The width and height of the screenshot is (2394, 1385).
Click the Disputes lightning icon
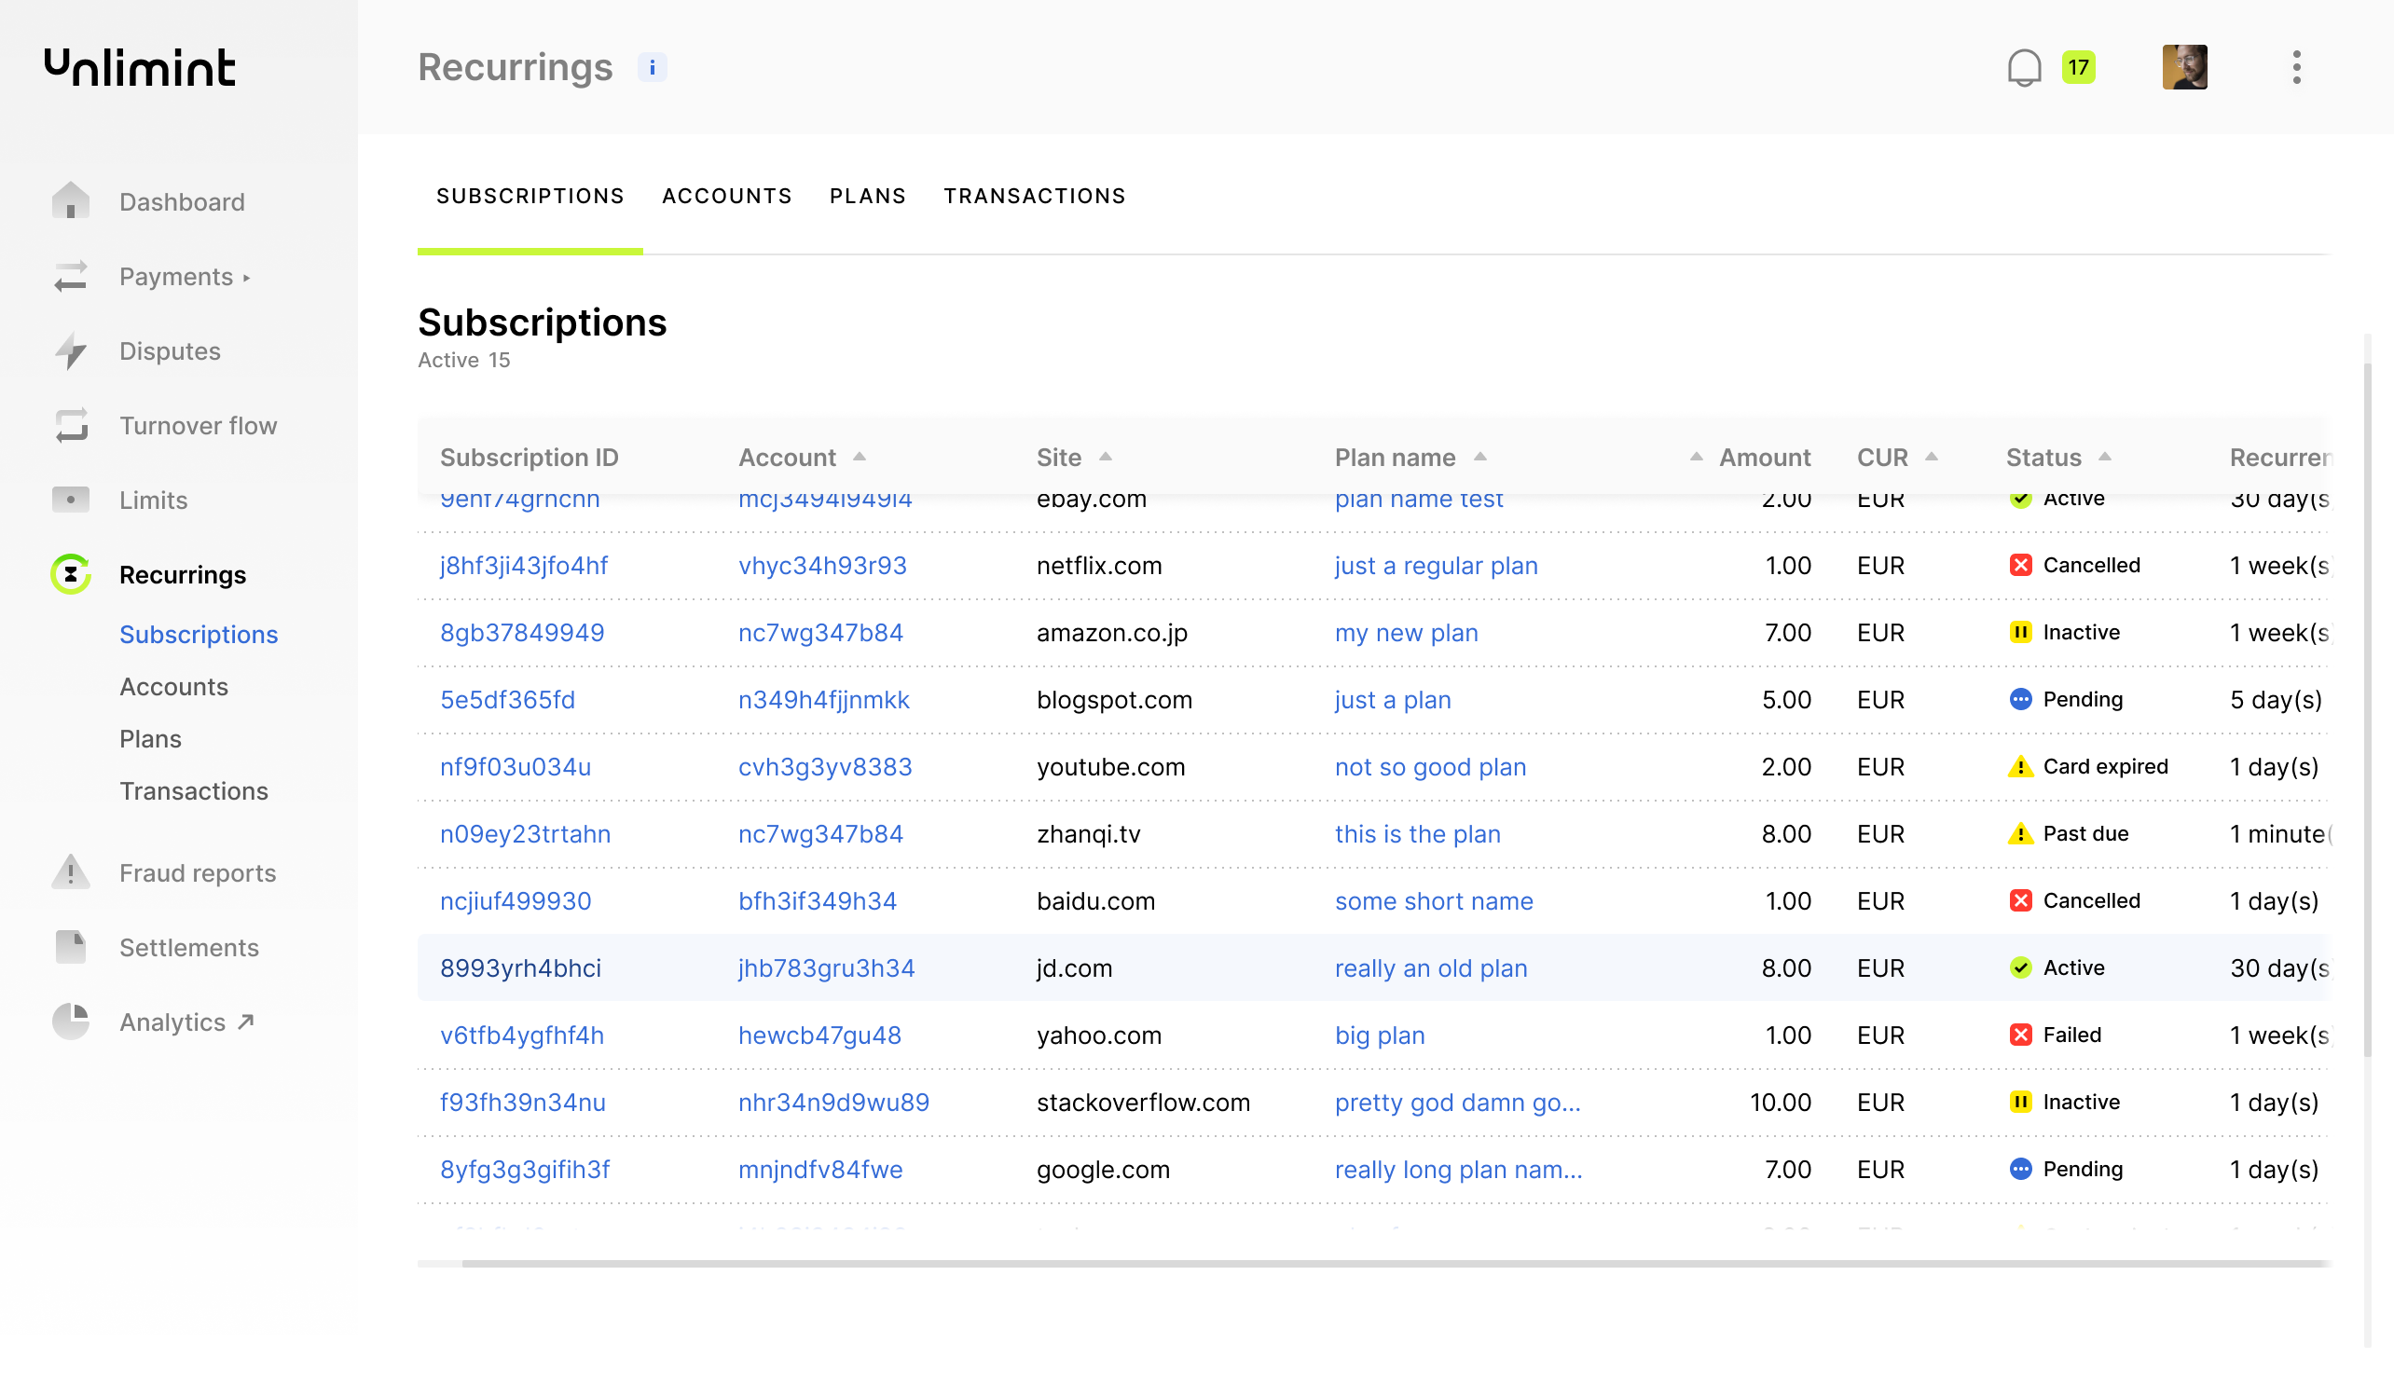click(70, 350)
